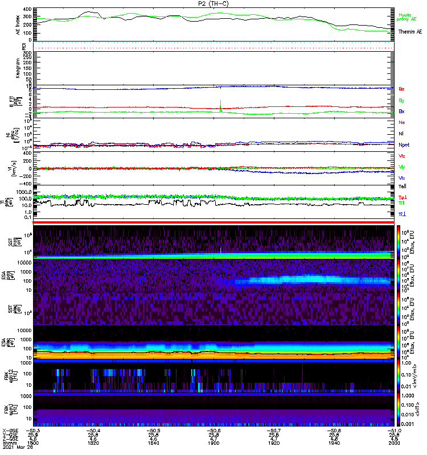Click the Y-GSE row label
Screen dimensions: 427x455
pos(10,435)
